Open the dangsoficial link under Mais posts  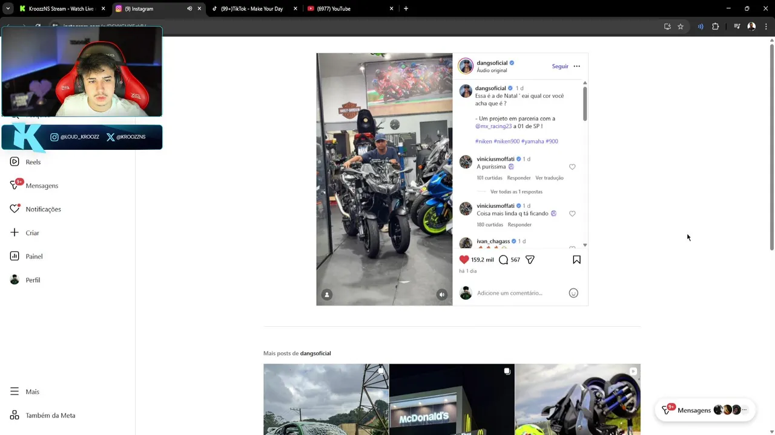[x=315, y=353]
